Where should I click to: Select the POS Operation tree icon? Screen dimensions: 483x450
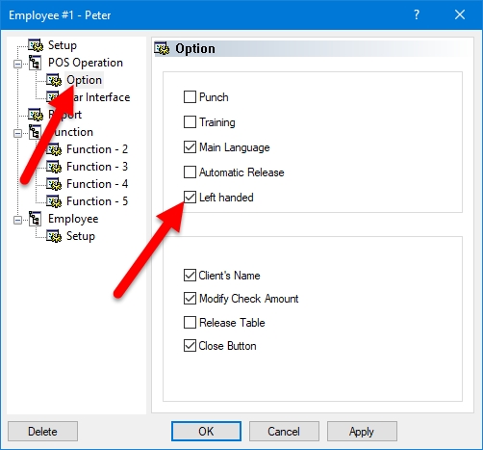35,63
